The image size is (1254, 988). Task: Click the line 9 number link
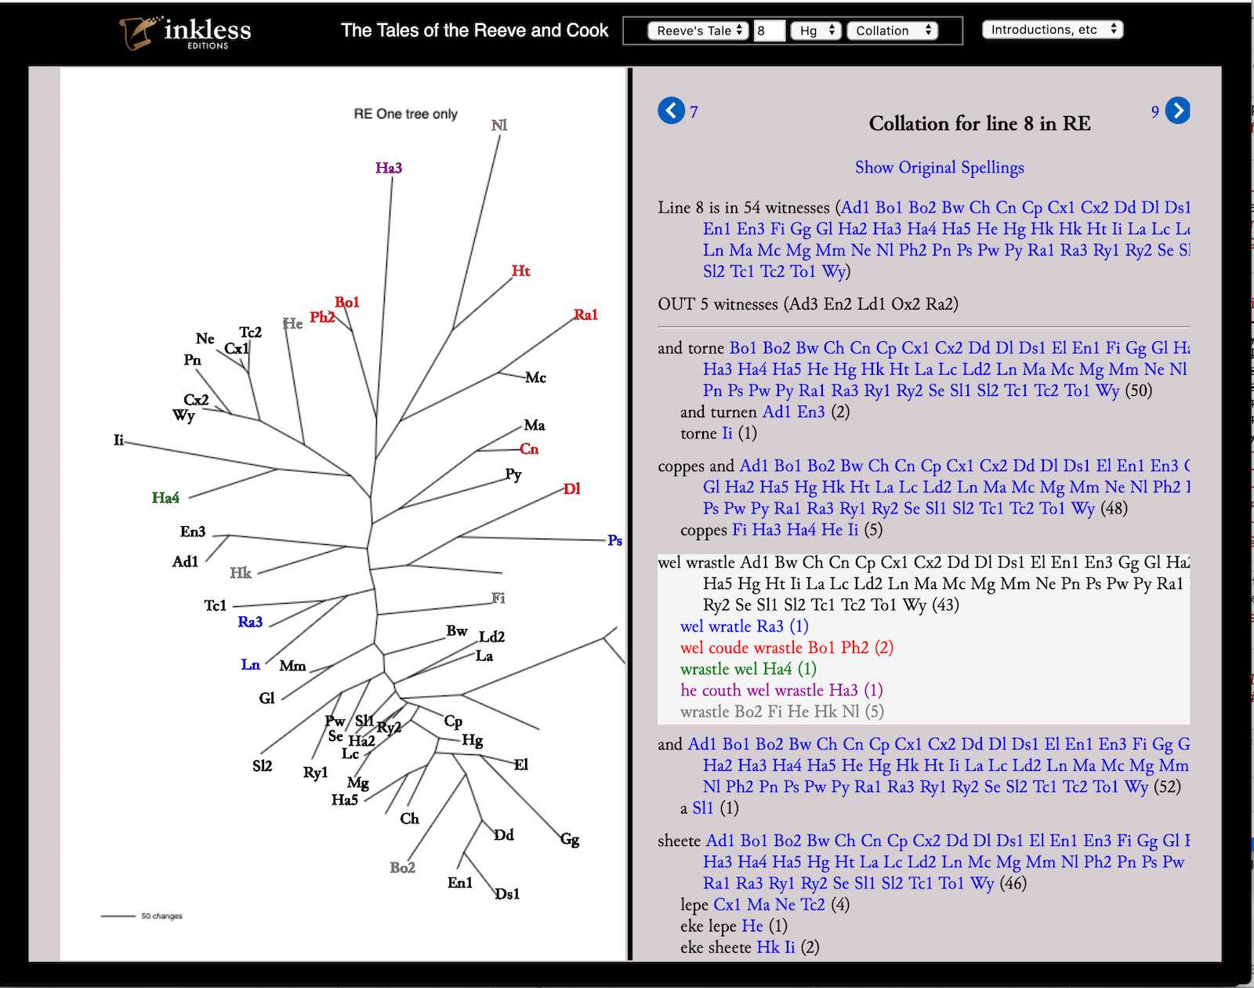[x=1155, y=112]
